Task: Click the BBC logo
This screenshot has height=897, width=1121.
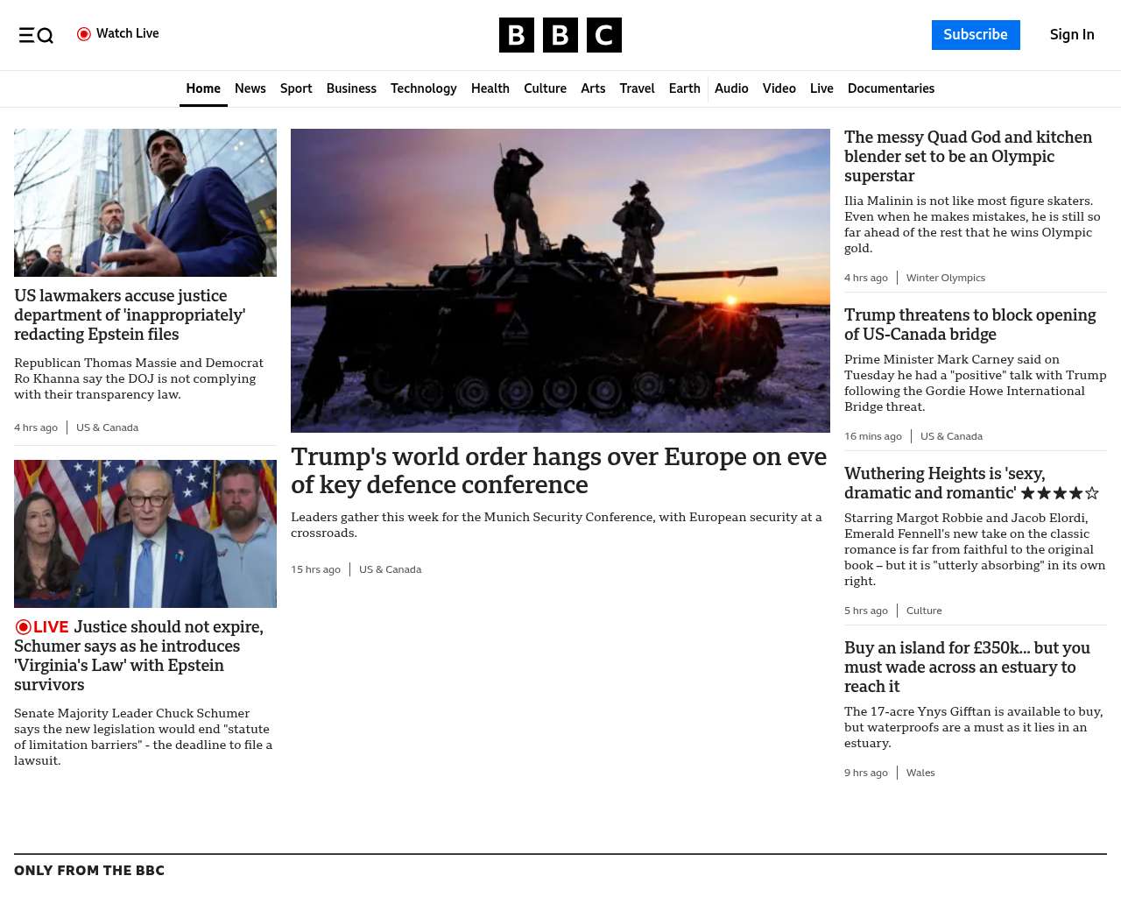Action: click(x=560, y=35)
